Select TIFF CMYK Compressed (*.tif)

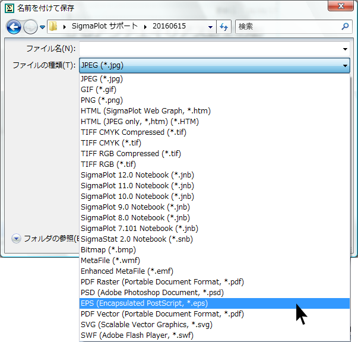(x=214, y=132)
